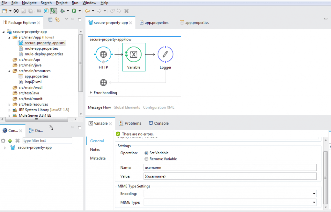Select the Set Variable operation radio button
Screen dimensions: 331x212
point(146,153)
